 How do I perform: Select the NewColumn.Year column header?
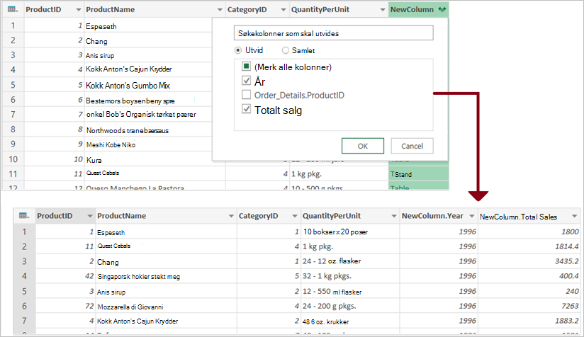click(439, 216)
